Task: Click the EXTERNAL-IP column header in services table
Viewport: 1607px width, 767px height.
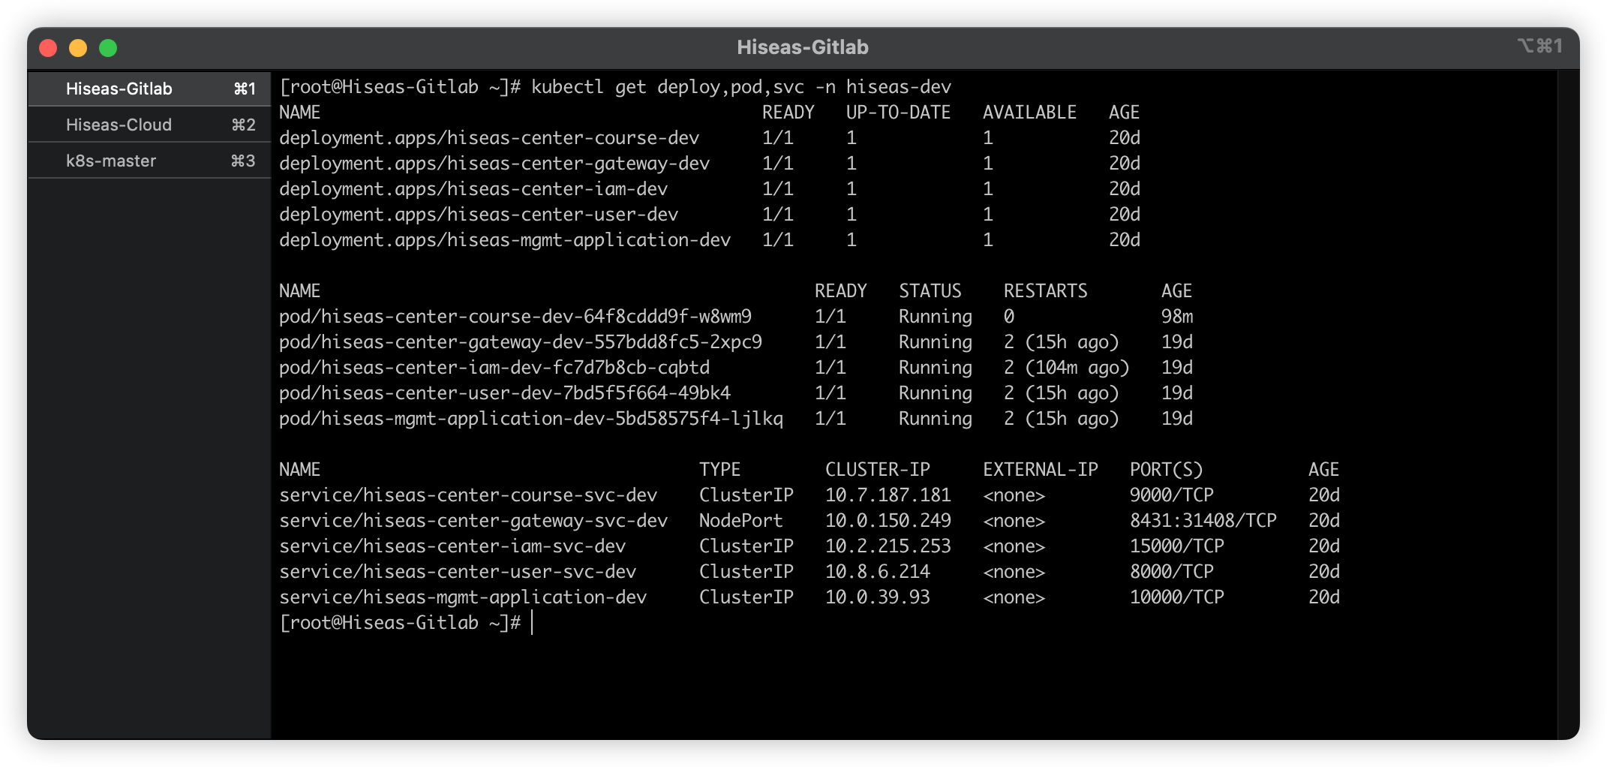Action: (x=1040, y=470)
